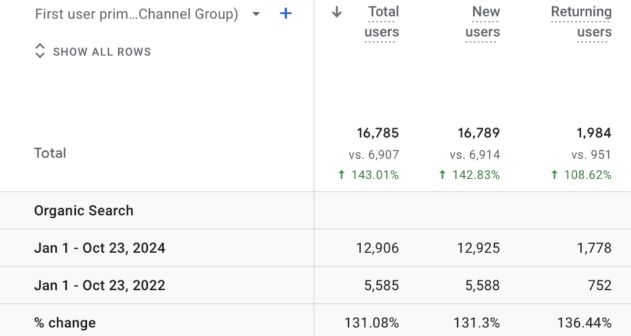The width and height of the screenshot is (631, 336).
Task: Click the green up arrow next to 108.62%
Action: (x=555, y=175)
